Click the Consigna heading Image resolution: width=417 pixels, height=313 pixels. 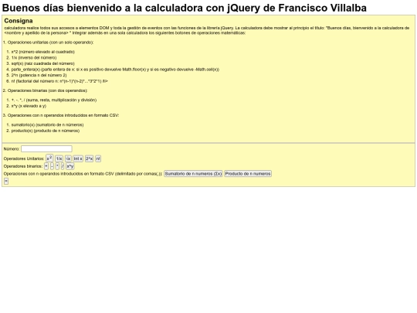point(19,21)
